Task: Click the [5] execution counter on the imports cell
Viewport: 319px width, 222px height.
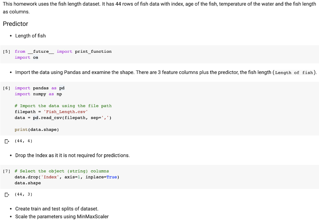Action: coord(7,51)
